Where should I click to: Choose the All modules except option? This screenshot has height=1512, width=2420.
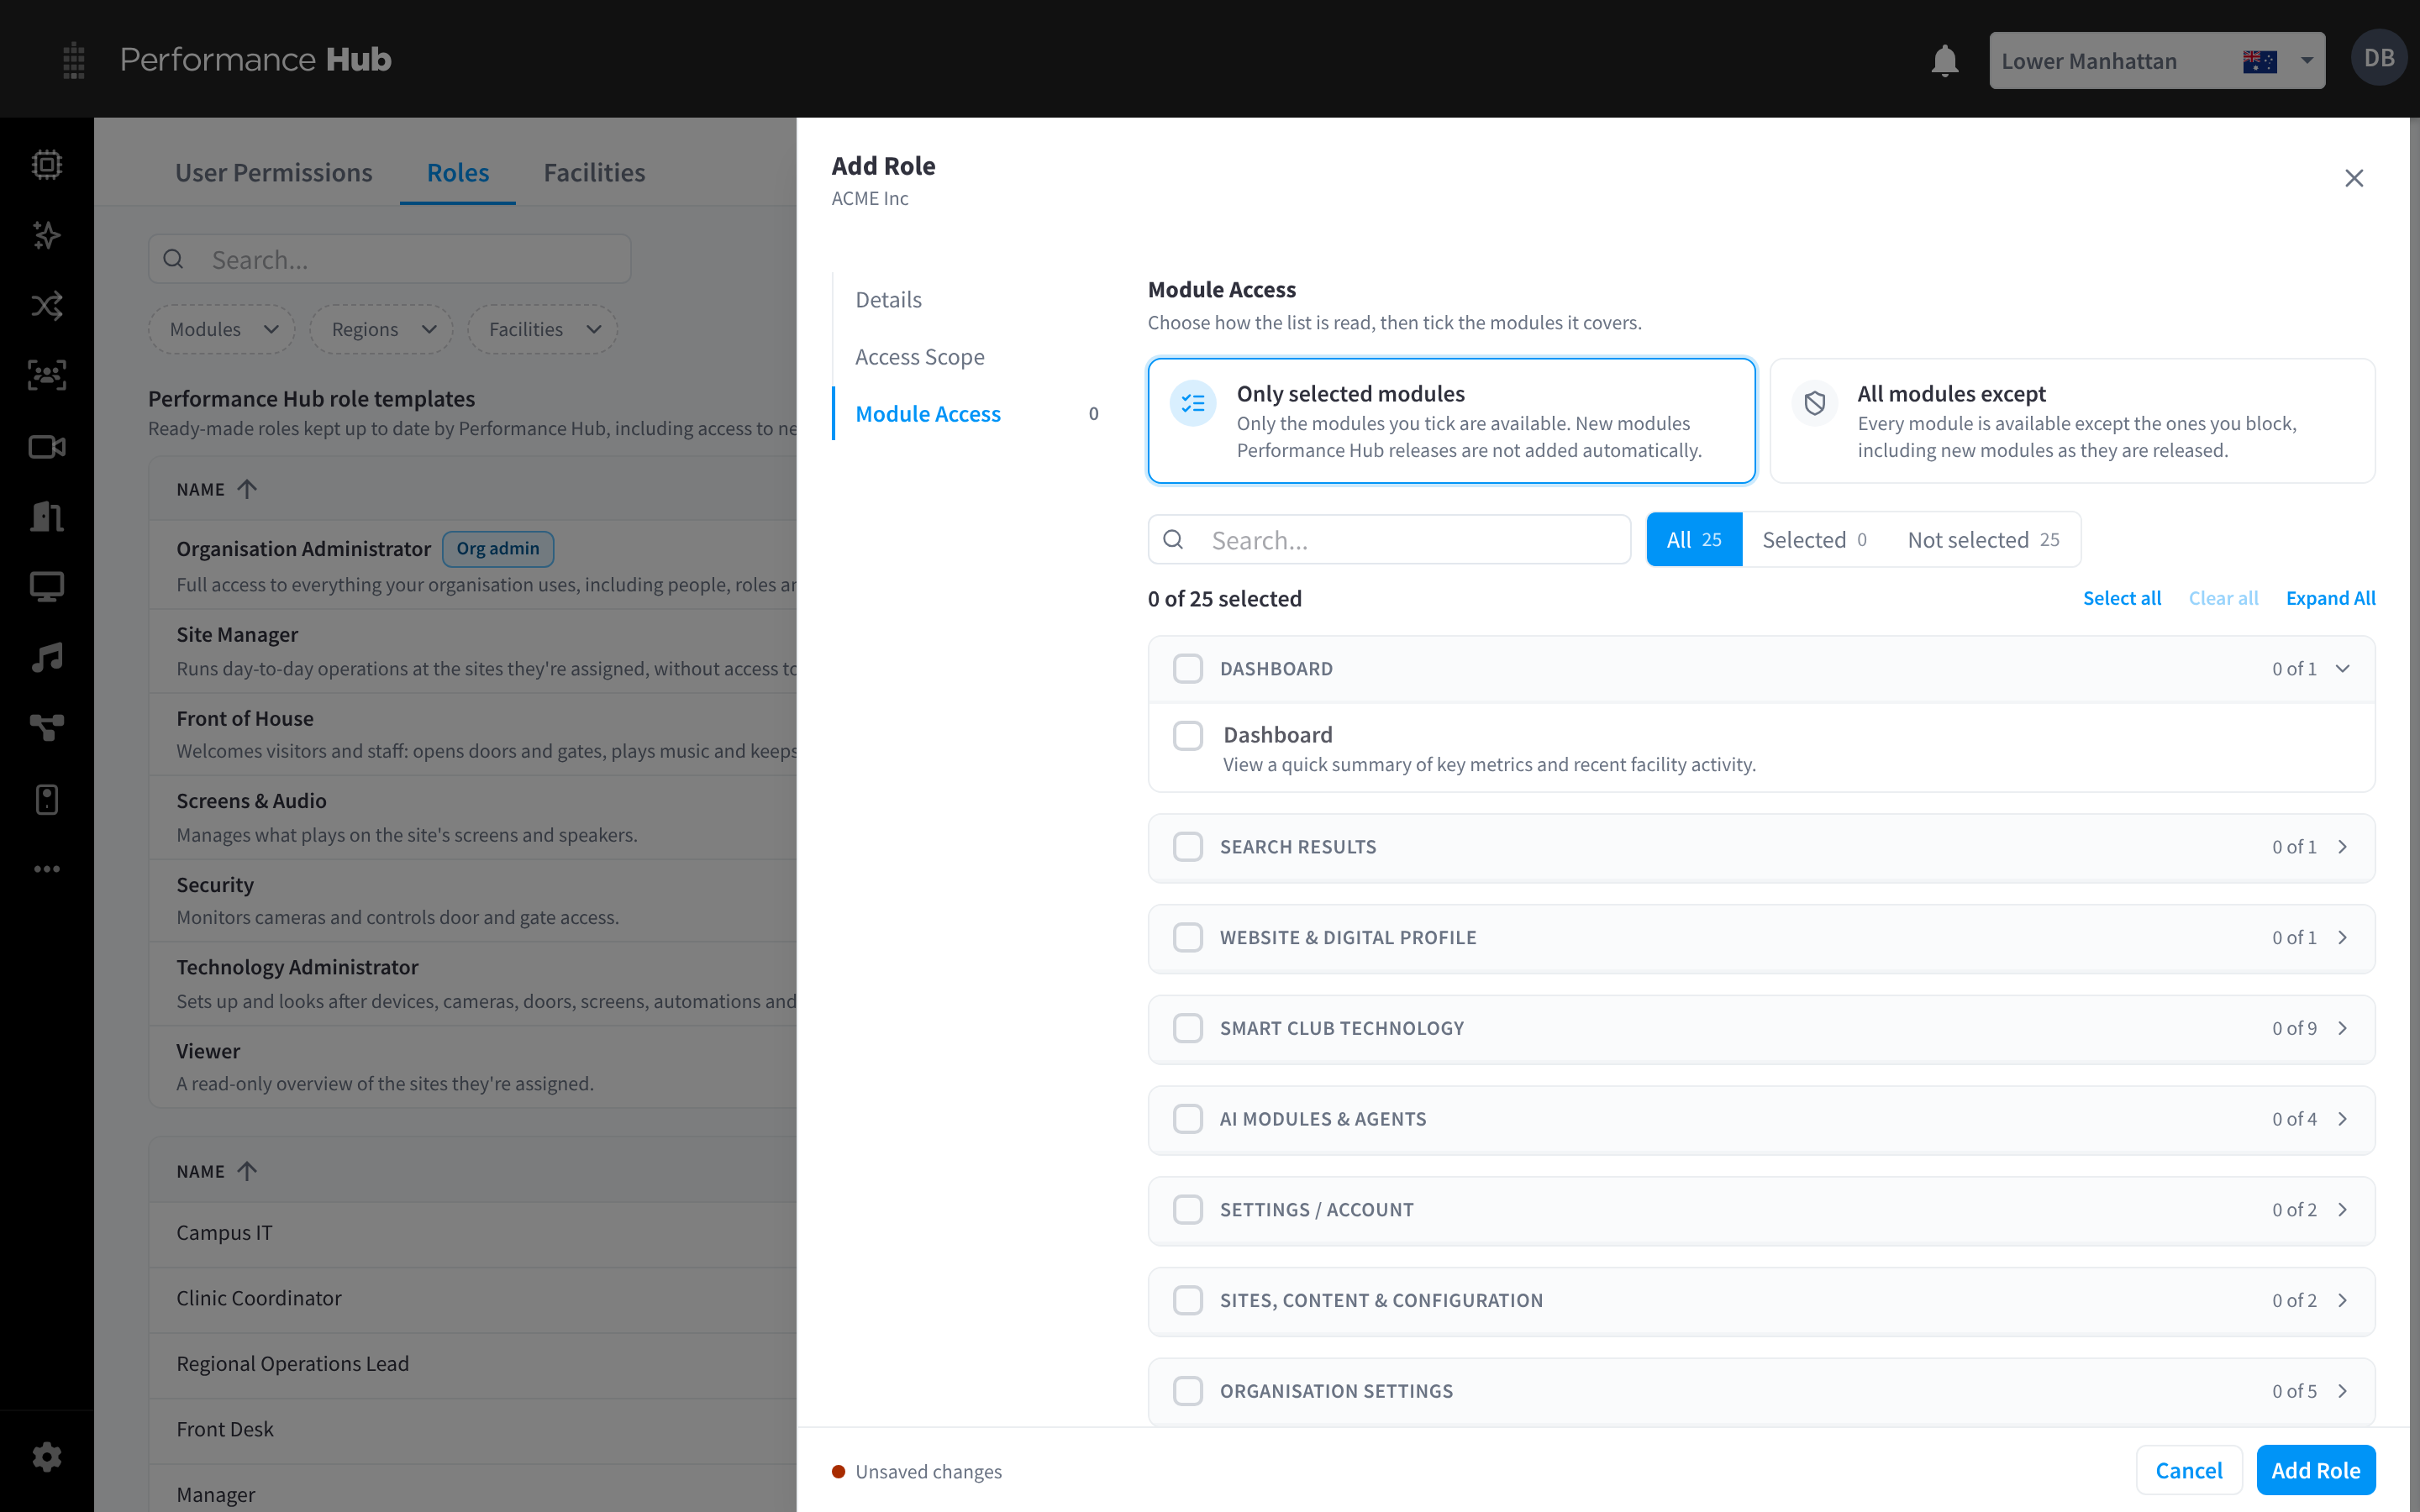pyautogui.click(x=2072, y=421)
